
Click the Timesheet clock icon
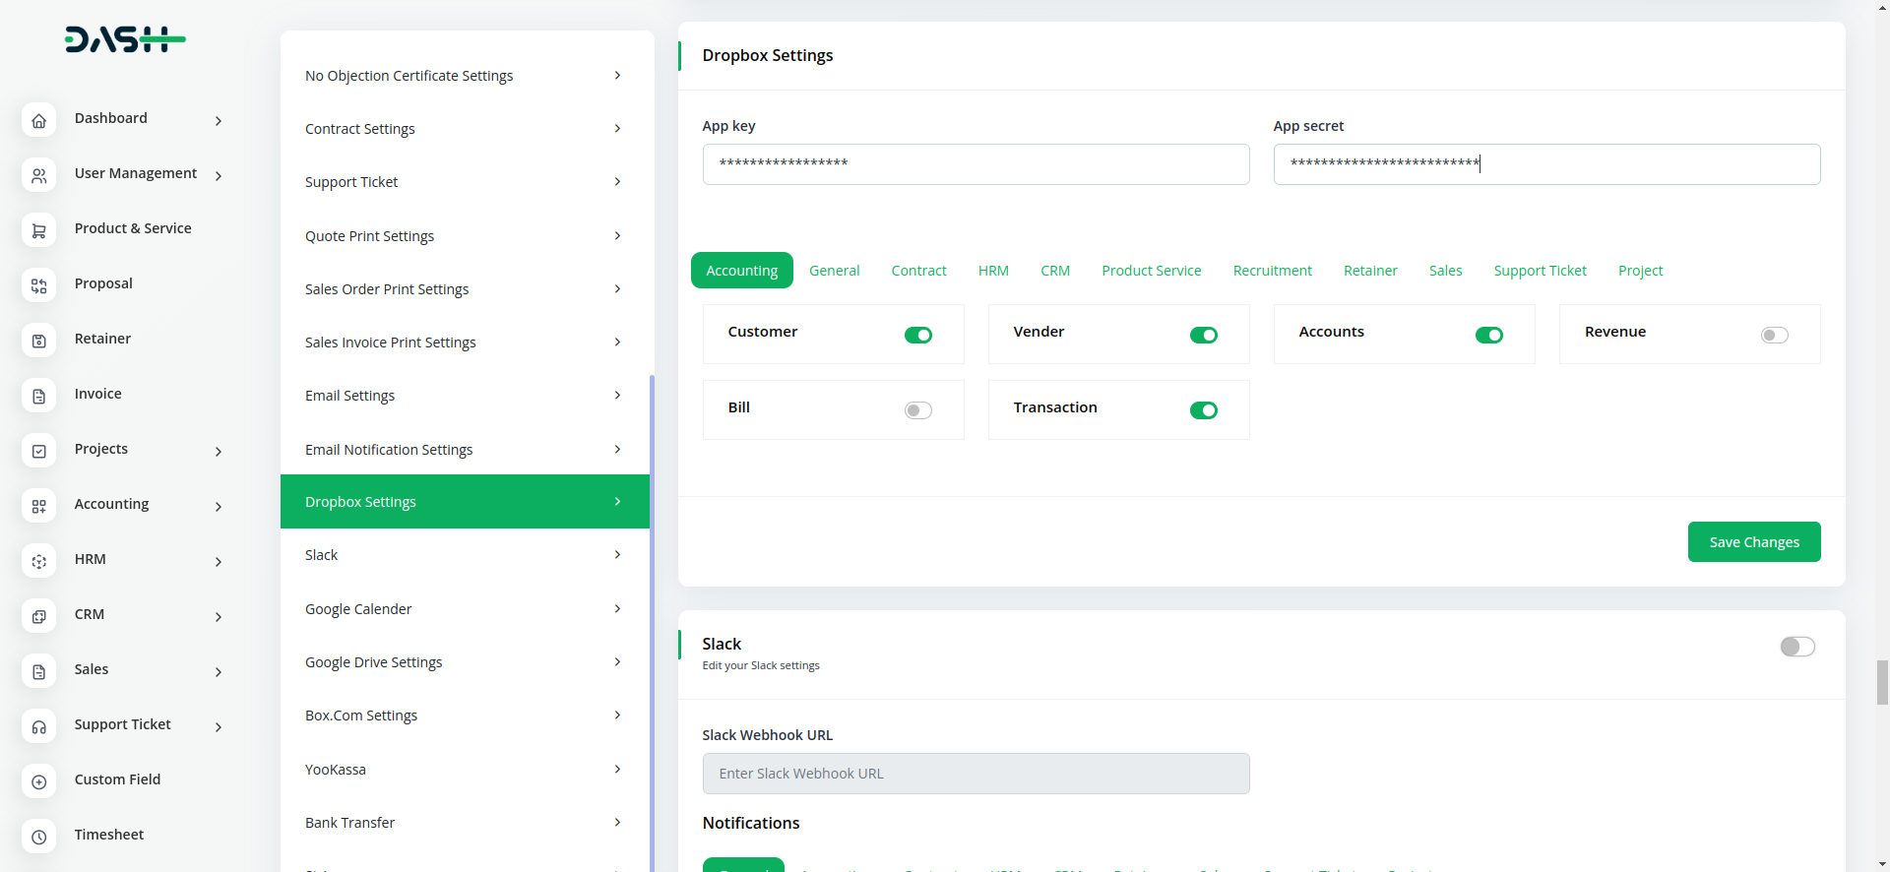click(x=38, y=837)
